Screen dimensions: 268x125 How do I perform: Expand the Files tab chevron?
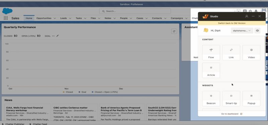pos(99,18)
